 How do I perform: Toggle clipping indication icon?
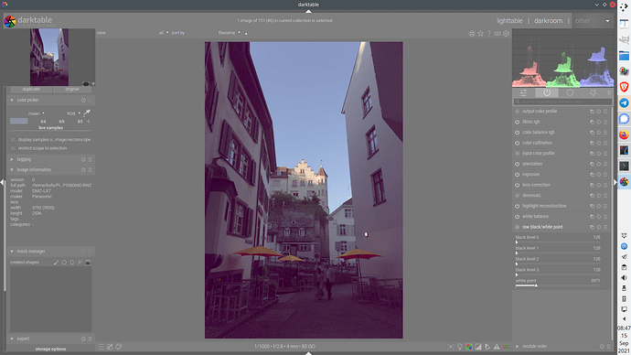tap(478, 347)
